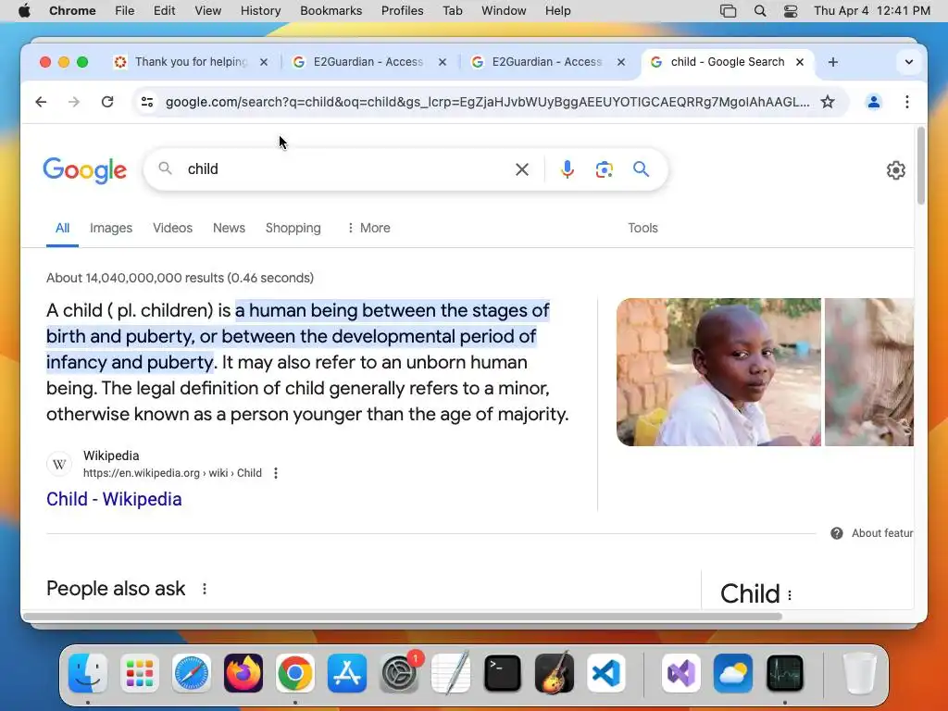The width and height of the screenshot is (948, 711).
Task: Open the Child - Wikipedia link
Action: [x=114, y=499]
